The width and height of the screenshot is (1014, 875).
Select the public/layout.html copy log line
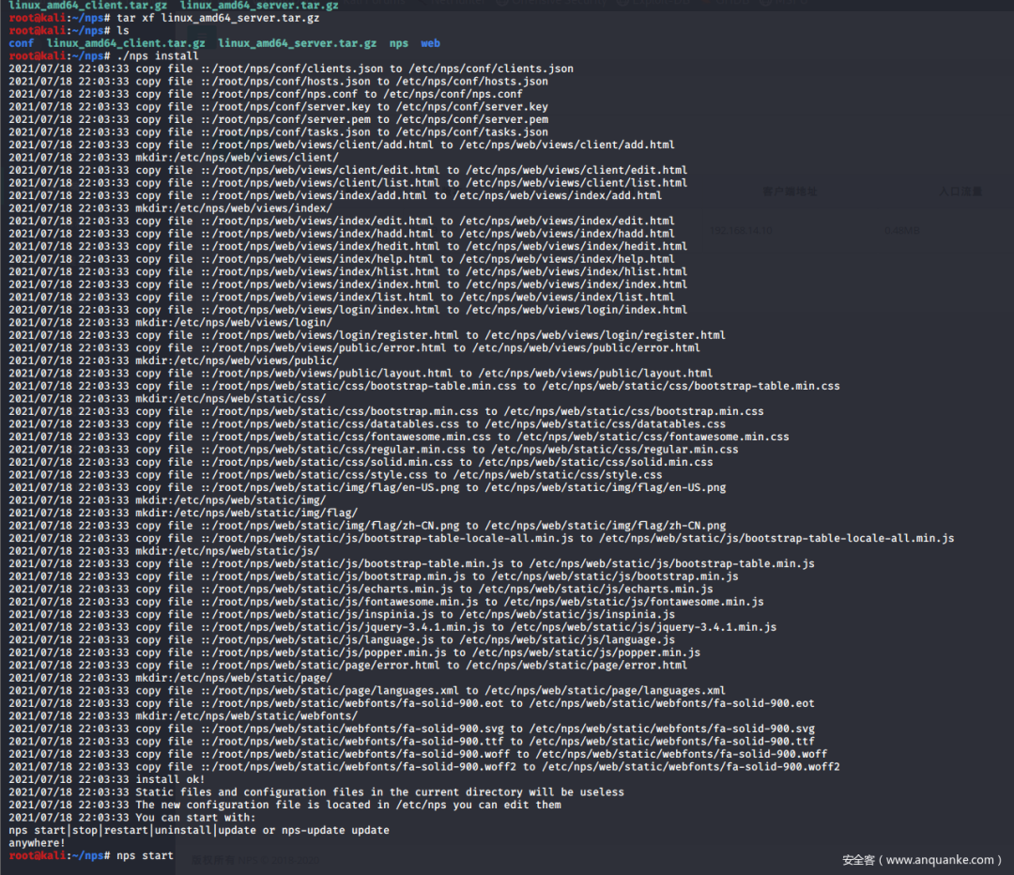361,373
